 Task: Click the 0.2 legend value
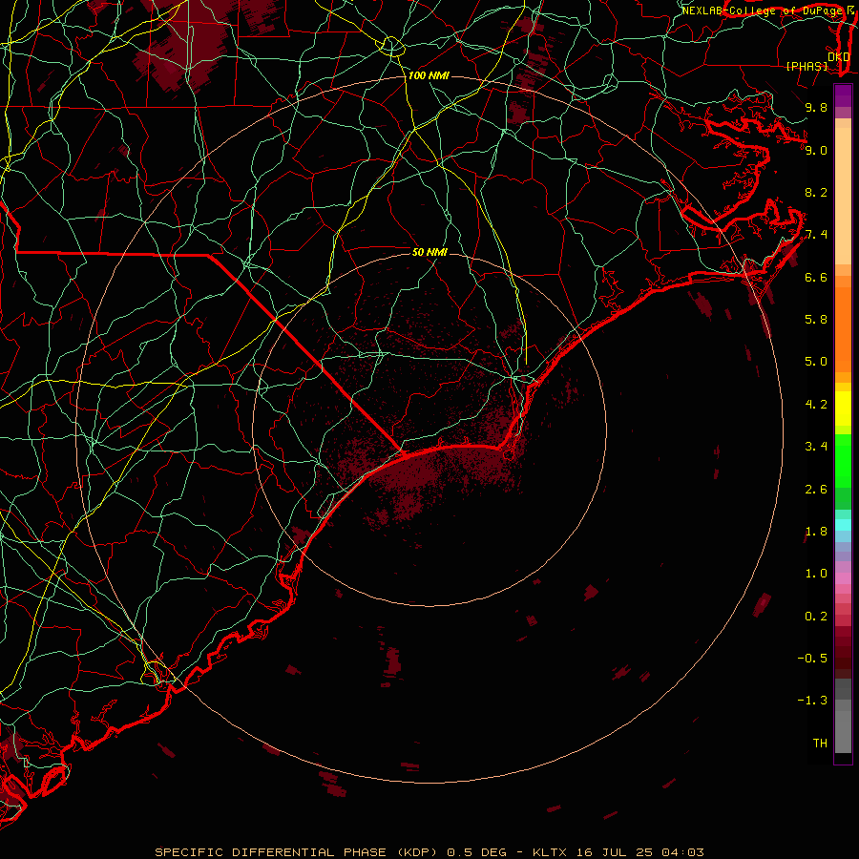(x=816, y=617)
